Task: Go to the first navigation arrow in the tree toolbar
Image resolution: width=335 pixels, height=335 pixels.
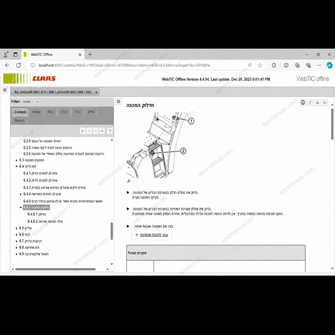Action: coord(83,131)
